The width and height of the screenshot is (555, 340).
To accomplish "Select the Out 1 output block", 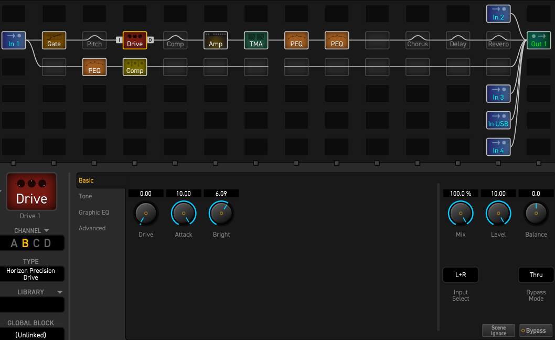I will point(539,40).
